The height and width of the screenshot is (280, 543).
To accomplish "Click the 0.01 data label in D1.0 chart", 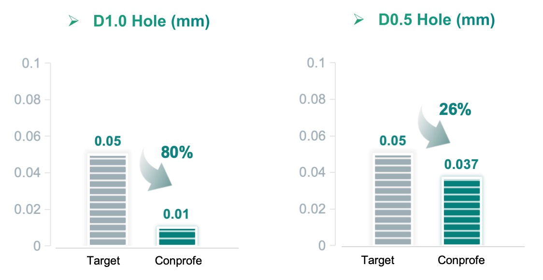I will 175,214.
